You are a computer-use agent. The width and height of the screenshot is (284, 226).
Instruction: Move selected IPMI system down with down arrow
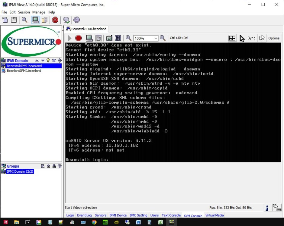pyautogui.click(x=43, y=61)
